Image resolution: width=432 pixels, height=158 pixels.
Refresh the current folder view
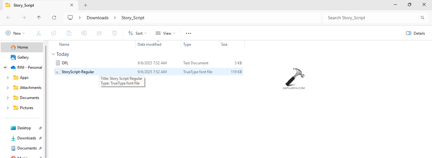(54, 18)
